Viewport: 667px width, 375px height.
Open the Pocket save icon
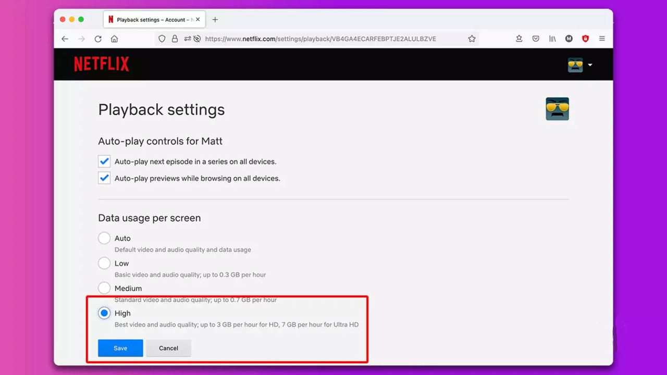(536, 39)
